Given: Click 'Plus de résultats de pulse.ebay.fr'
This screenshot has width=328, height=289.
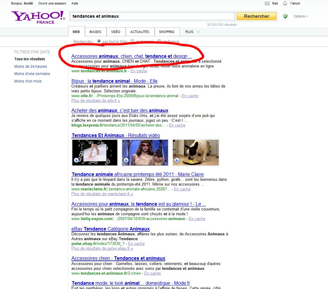Looking at the screenshot, I should [102, 248].
